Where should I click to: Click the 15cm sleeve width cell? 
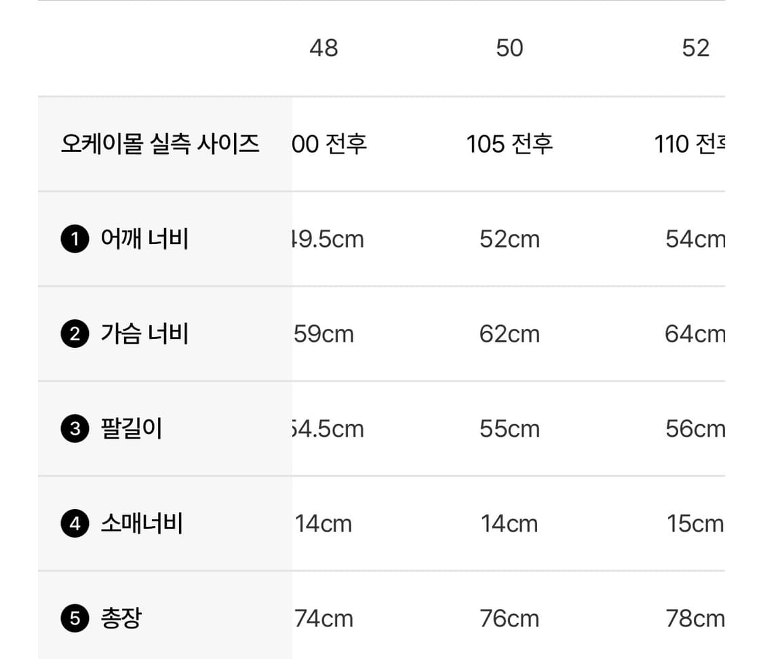[x=695, y=524]
